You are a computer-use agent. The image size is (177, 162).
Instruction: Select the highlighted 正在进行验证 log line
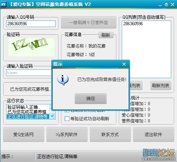click(x=28, y=117)
